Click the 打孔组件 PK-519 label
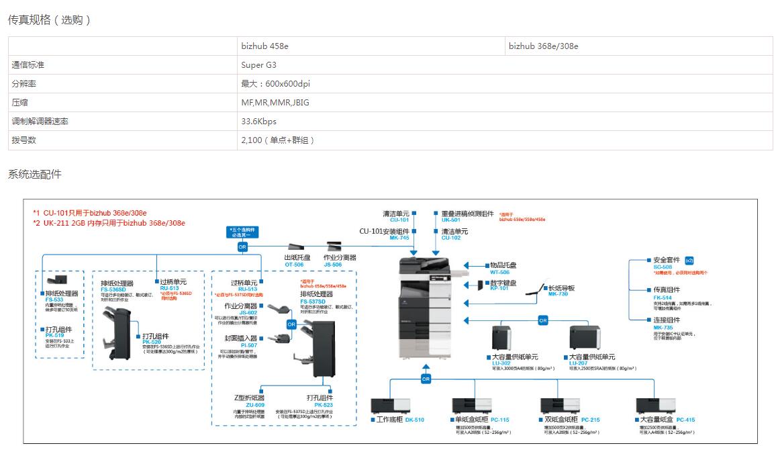The image size is (776, 454). pos(58,332)
